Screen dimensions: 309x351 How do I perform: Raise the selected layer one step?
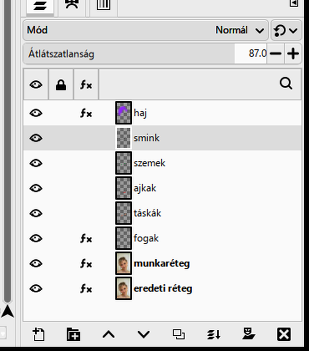[x=109, y=334]
